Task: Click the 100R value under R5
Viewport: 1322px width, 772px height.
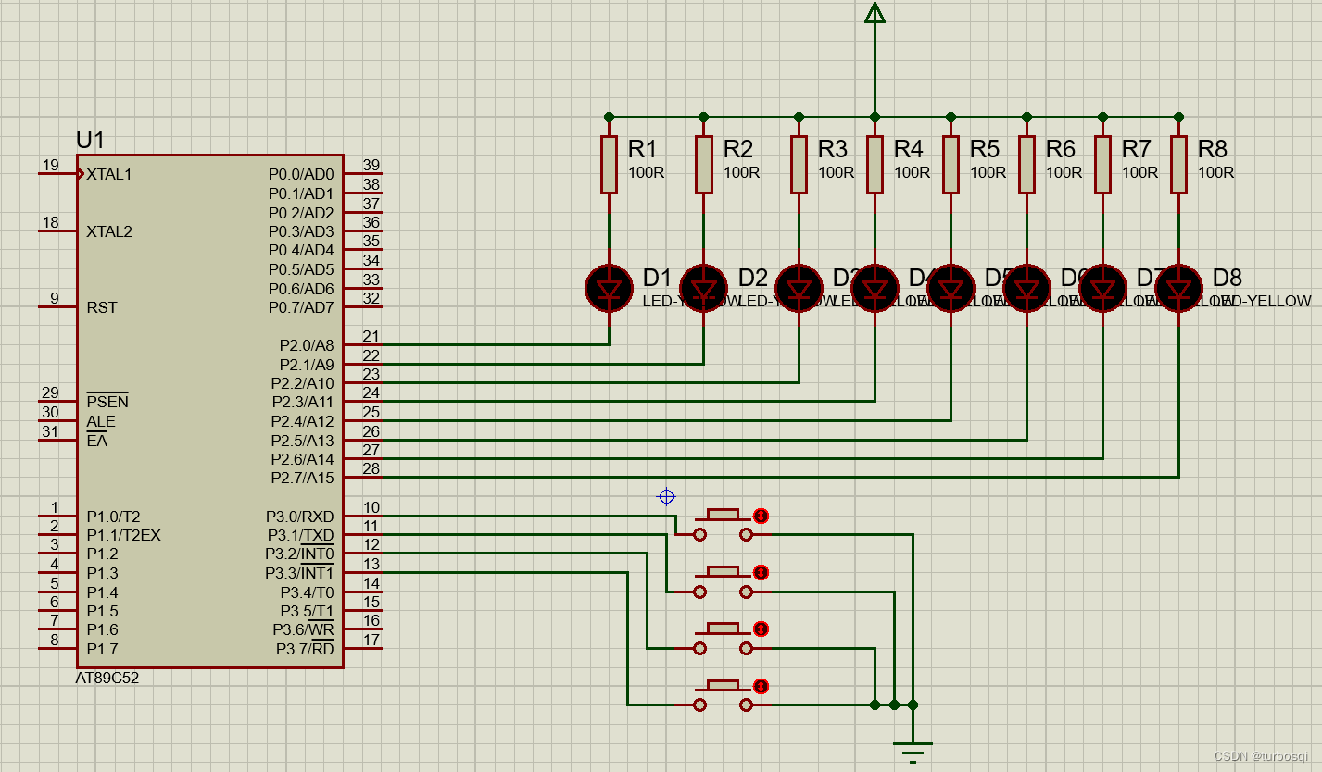Action: pyautogui.click(x=988, y=172)
